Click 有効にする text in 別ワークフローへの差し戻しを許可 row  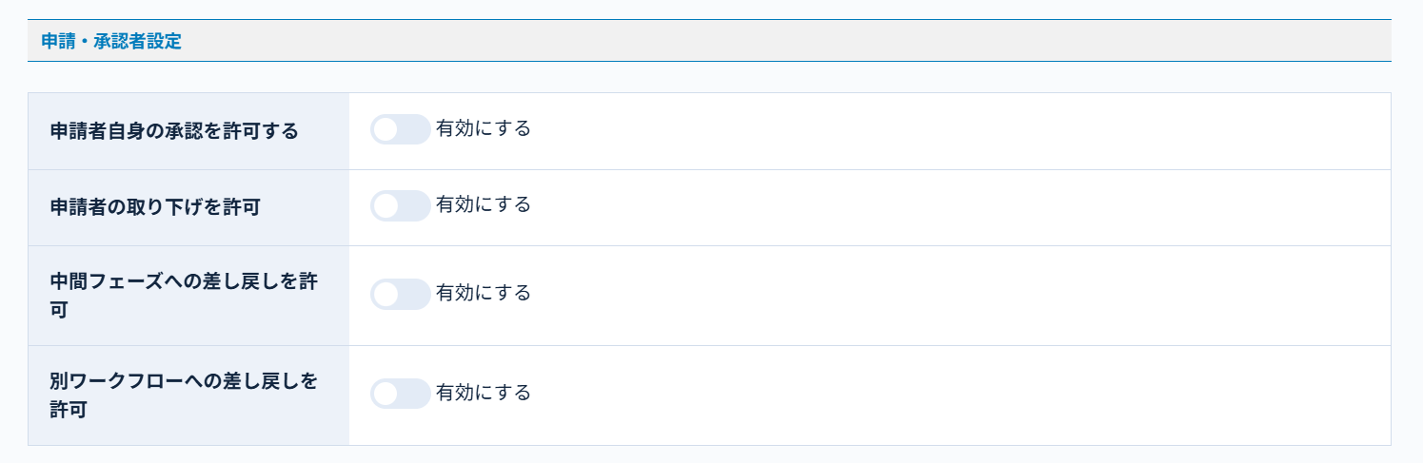[x=484, y=393]
